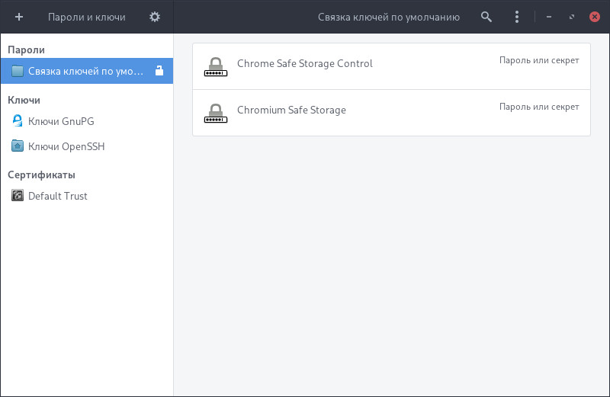Select the Chrome Safe Storage Control entry
610x397 pixels.
(x=305, y=64)
